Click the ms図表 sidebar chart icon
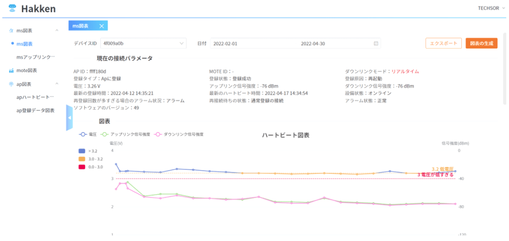The image size is (509, 241). pos(11,31)
